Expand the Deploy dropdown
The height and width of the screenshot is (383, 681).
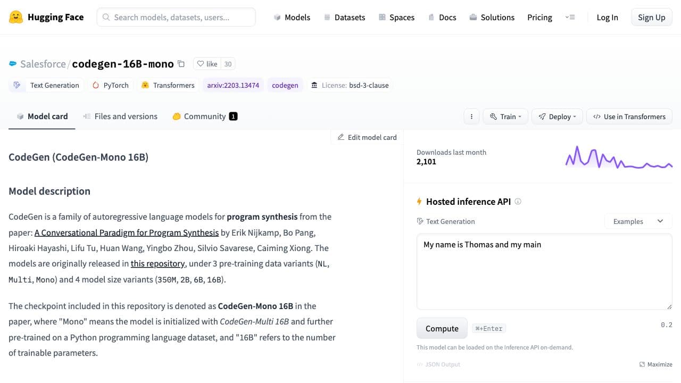557,116
